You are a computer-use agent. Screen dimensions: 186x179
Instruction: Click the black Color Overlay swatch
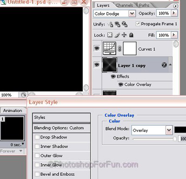tap(180, 130)
